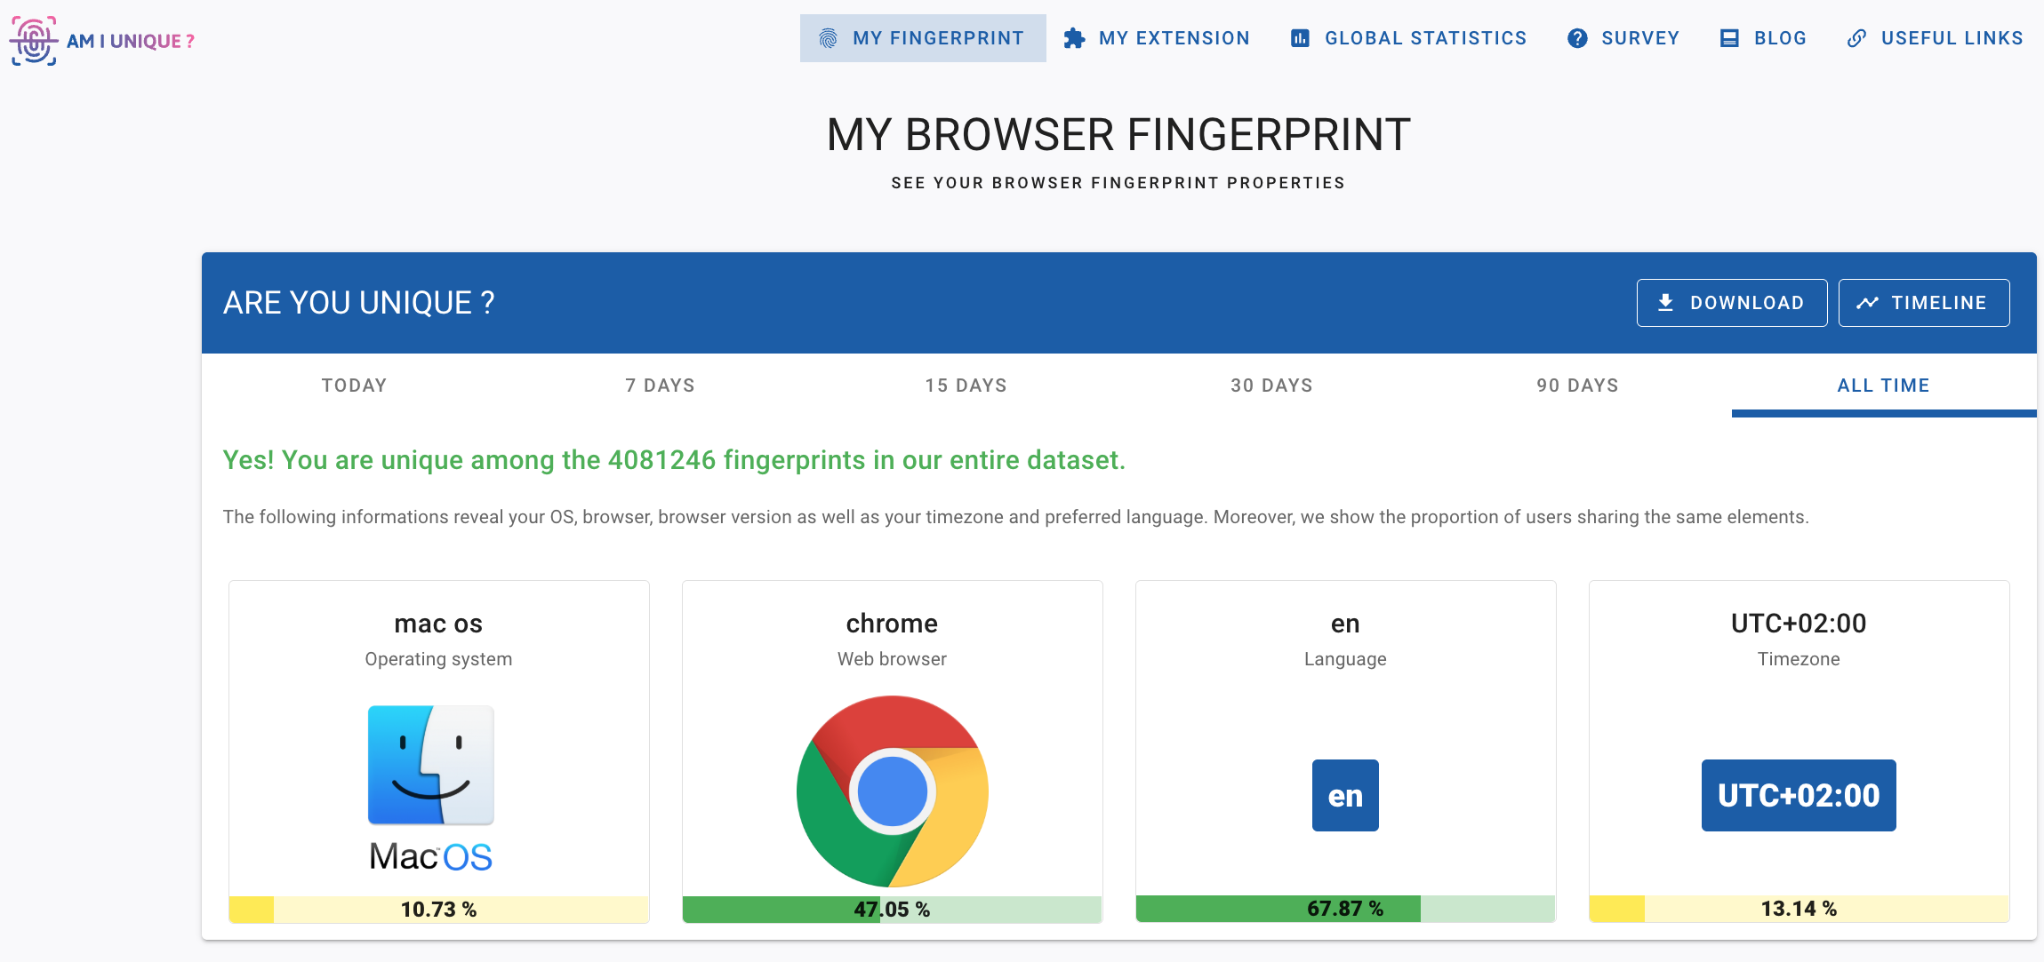Click the download arrow icon

tap(1666, 303)
